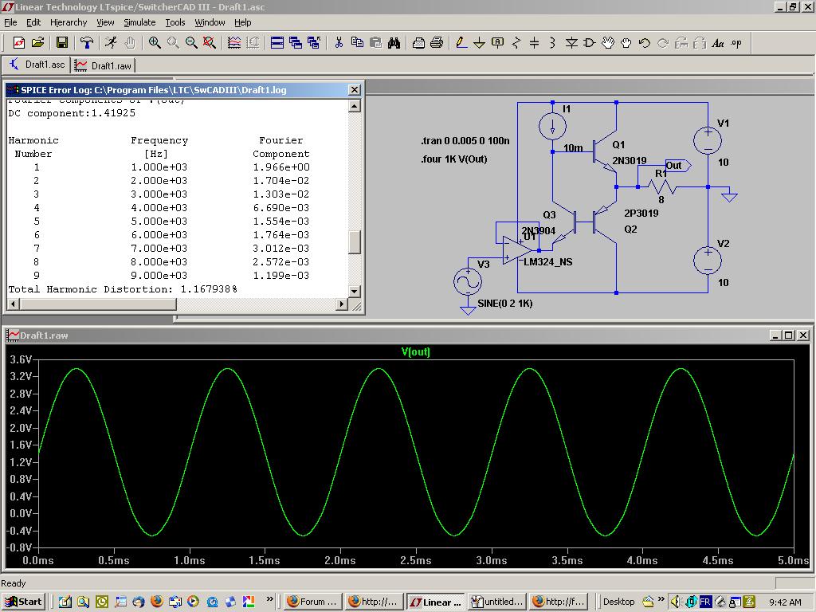Click the SPICE Error Log scroll-down arrow
816x612 pixels.
tap(355, 290)
